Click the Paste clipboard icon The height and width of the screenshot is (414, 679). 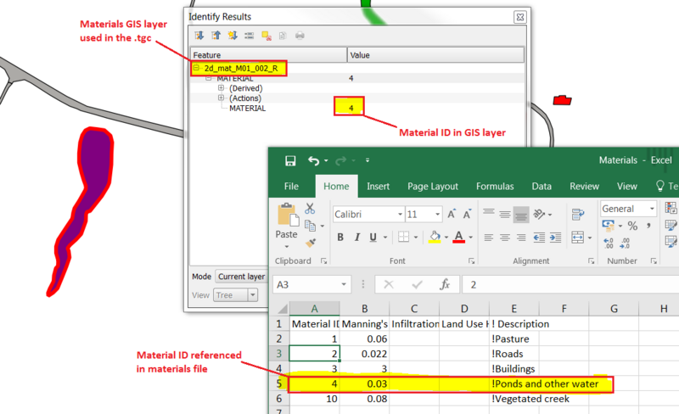[288, 214]
